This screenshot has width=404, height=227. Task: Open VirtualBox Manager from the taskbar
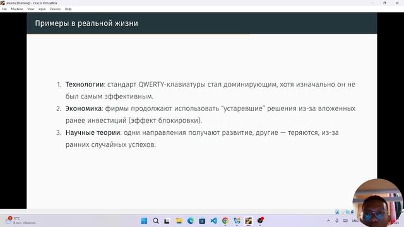tap(237, 221)
